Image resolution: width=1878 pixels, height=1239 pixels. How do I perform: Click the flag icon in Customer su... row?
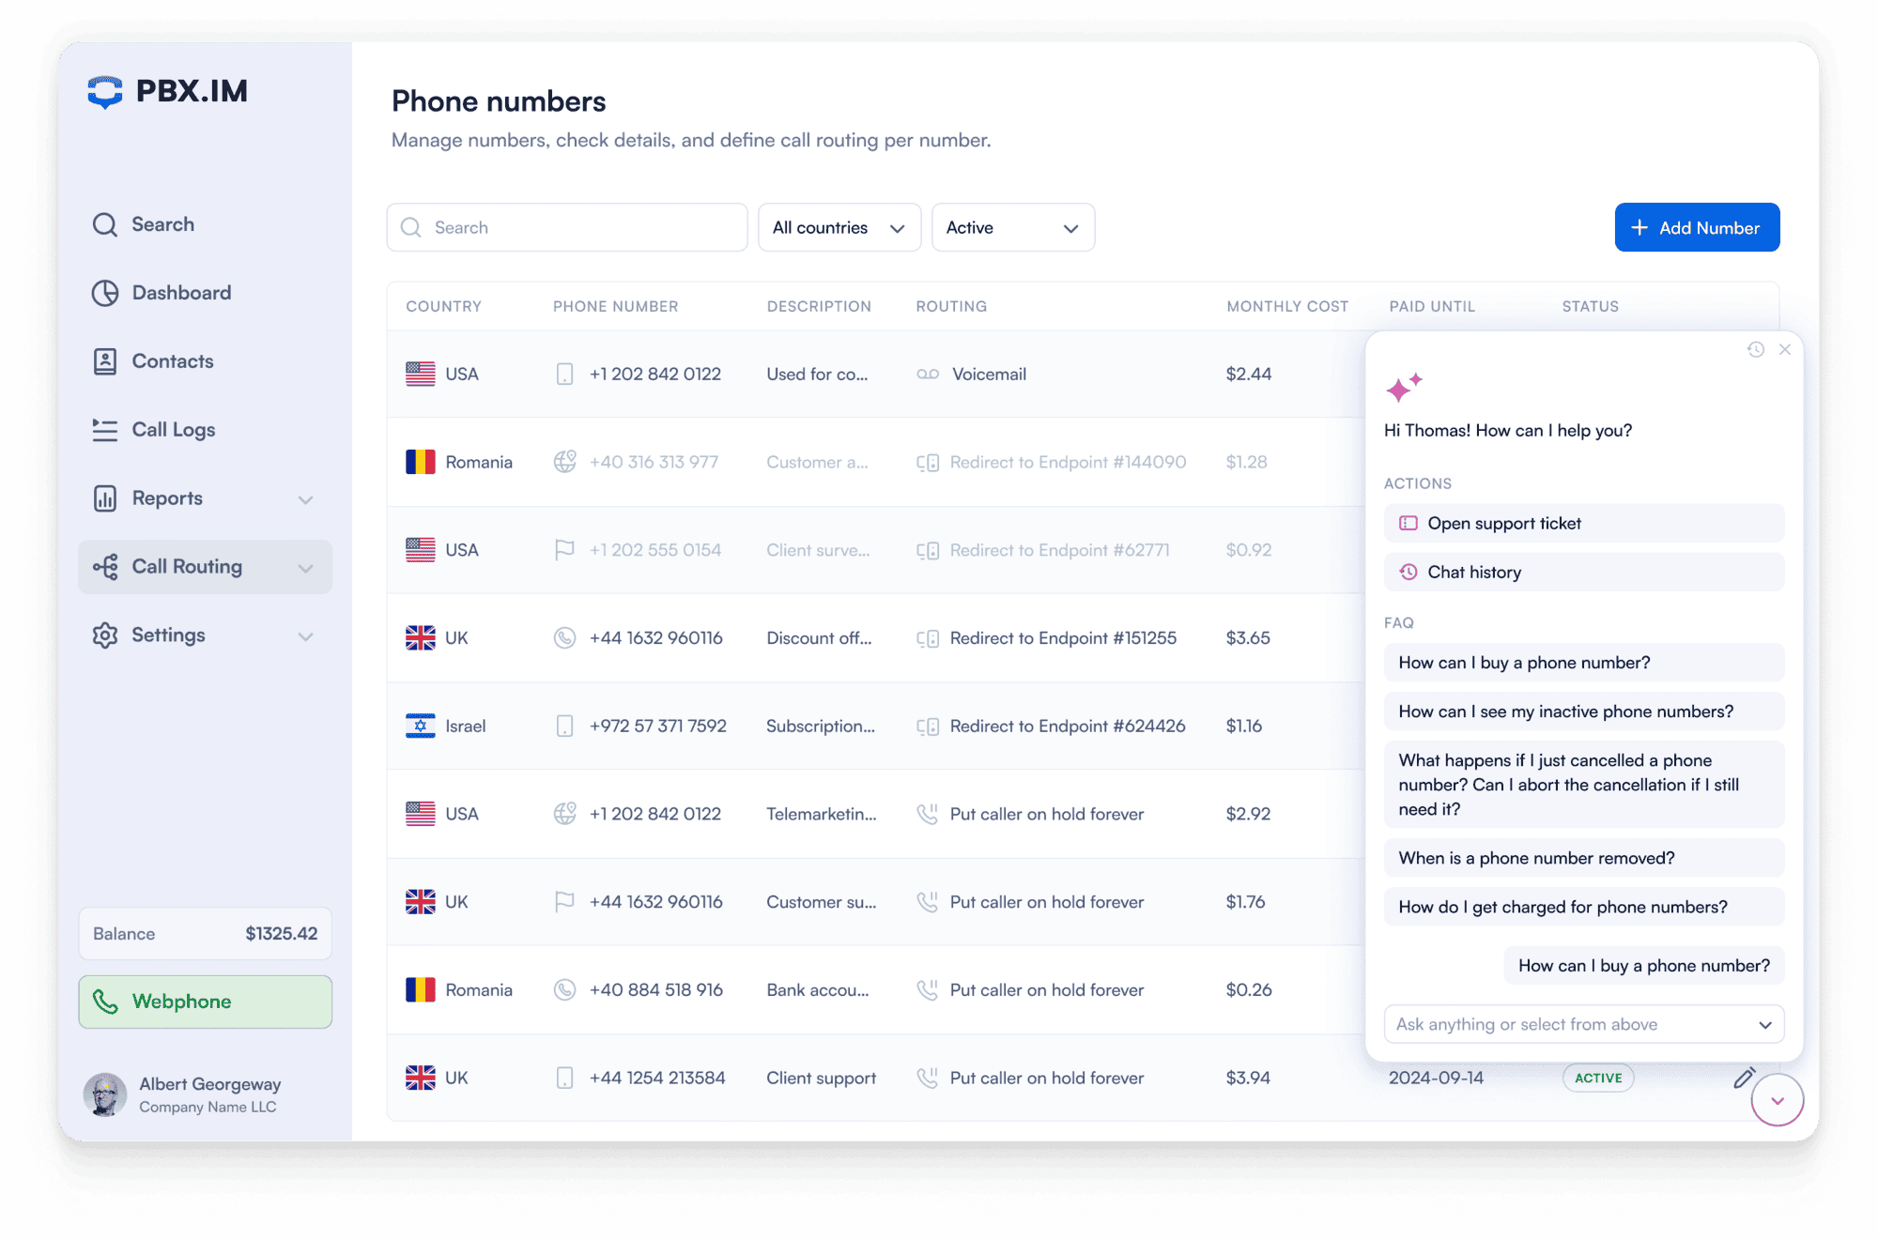point(564,902)
